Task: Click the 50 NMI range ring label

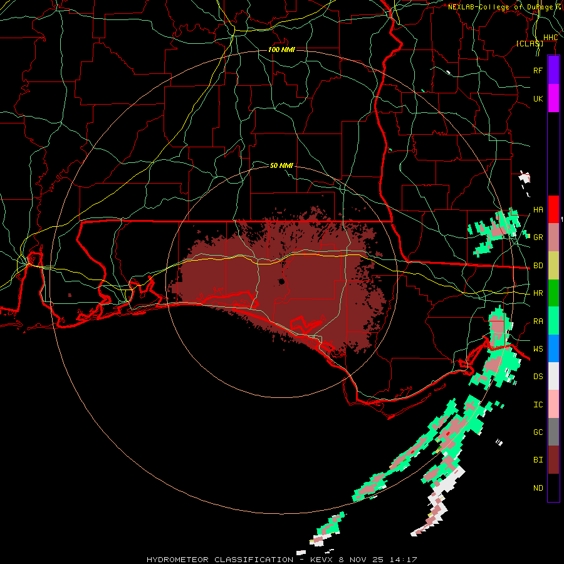Action: tap(281, 165)
